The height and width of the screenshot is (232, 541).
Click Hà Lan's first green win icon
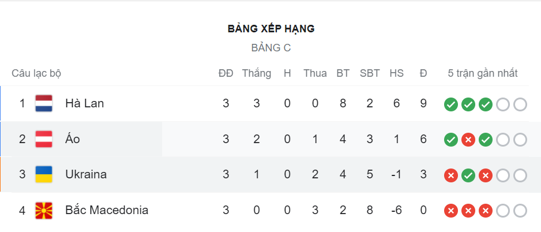point(451,104)
